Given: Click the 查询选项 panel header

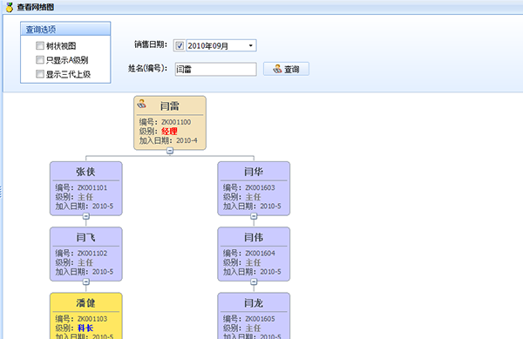Looking at the screenshot, I should click(x=65, y=29).
